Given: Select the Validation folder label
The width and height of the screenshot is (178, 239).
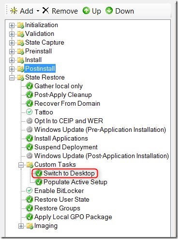Looking at the screenshot, I should pyautogui.click(x=40, y=34).
